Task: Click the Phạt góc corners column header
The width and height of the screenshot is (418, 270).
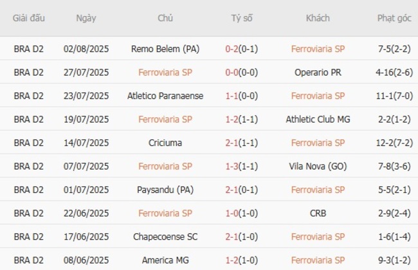Action: point(395,18)
